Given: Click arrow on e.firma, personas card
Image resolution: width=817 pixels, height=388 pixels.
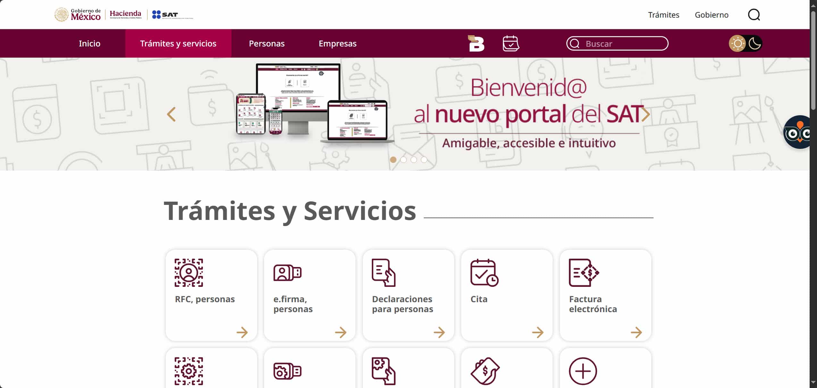Looking at the screenshot, I should click(341, 332).
